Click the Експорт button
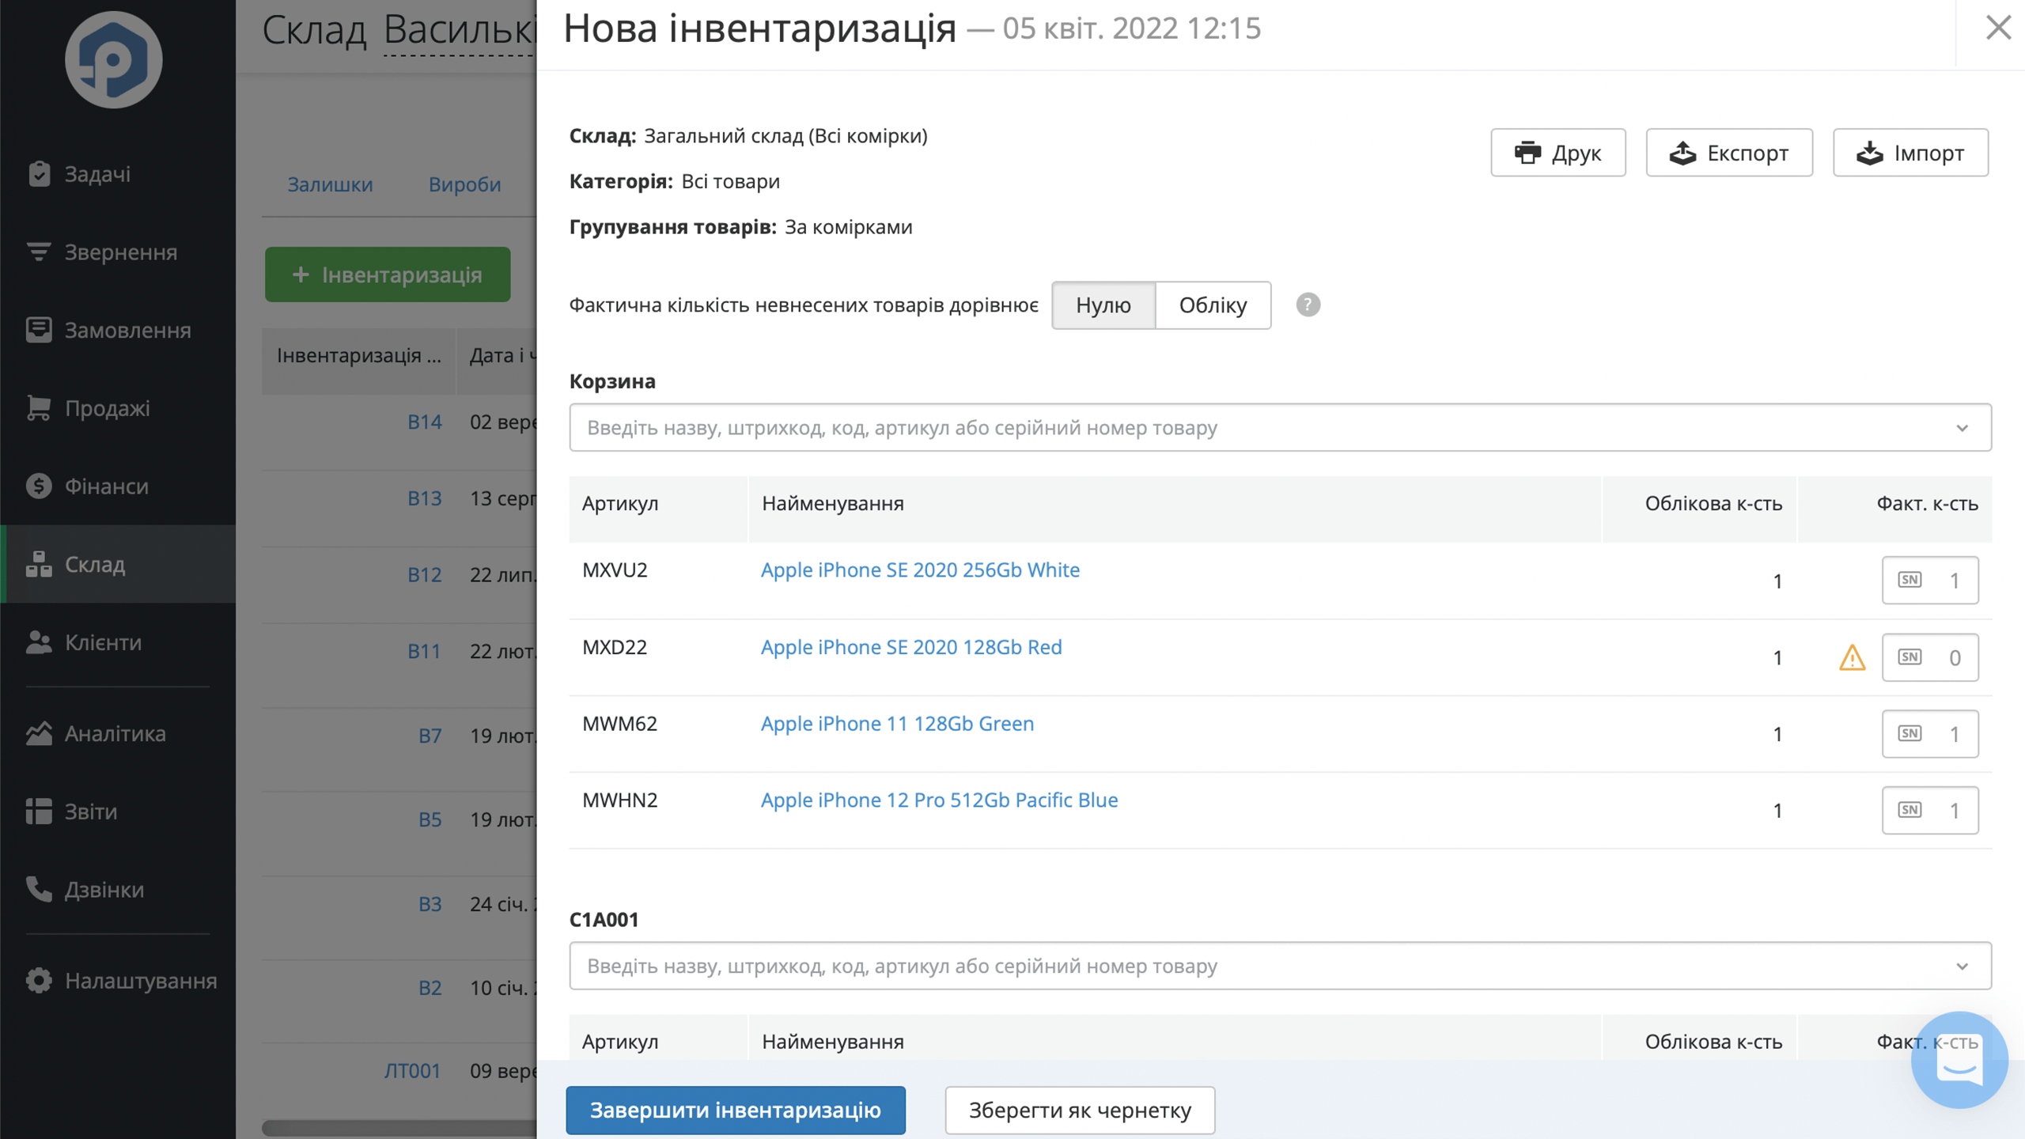This screenshot has width=2025, height=1139. point(1729,153)
